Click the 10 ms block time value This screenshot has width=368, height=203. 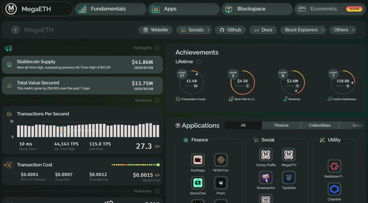click(26, 144)
